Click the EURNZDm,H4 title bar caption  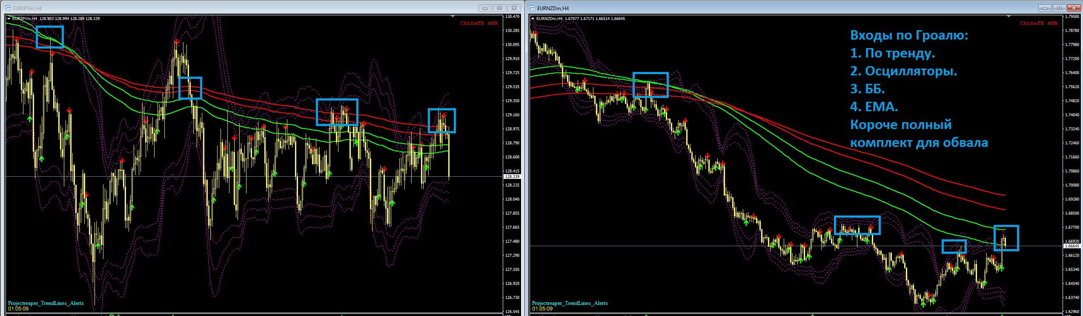(553, 9)
